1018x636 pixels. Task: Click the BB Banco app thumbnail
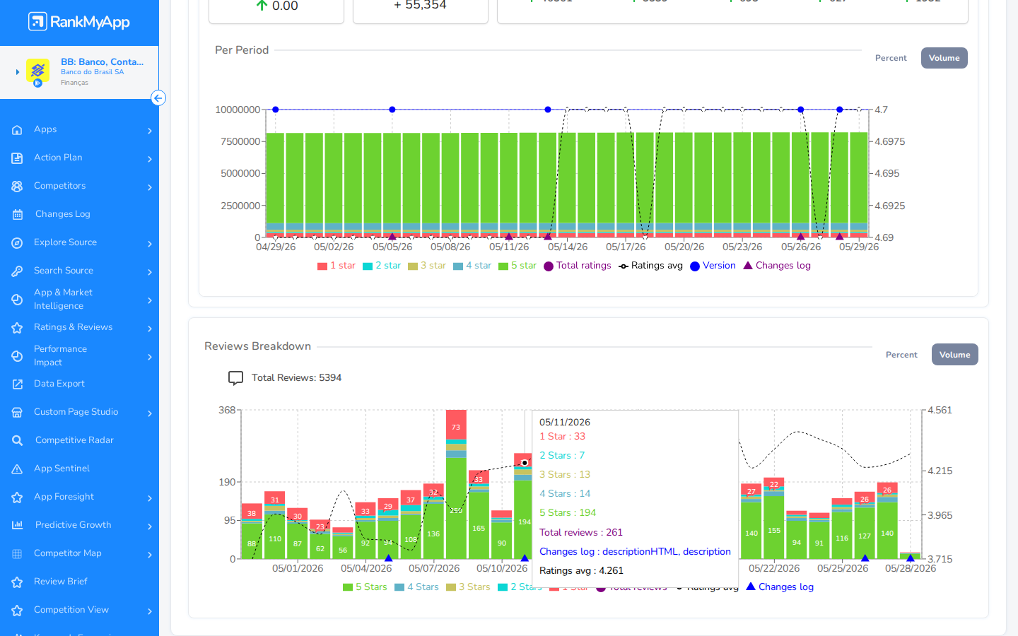37,72
